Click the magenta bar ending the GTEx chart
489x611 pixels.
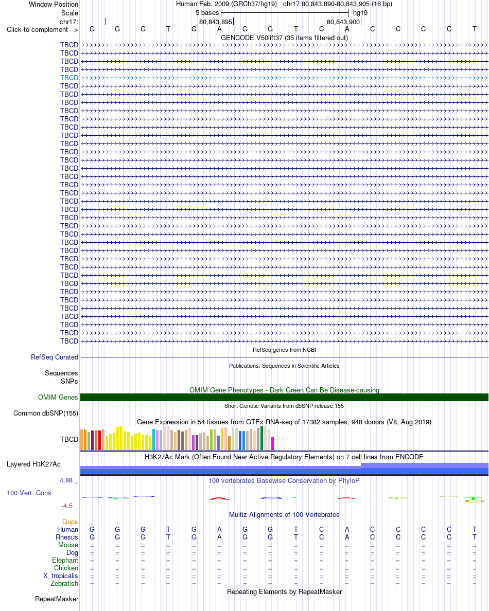pos(273,444)
